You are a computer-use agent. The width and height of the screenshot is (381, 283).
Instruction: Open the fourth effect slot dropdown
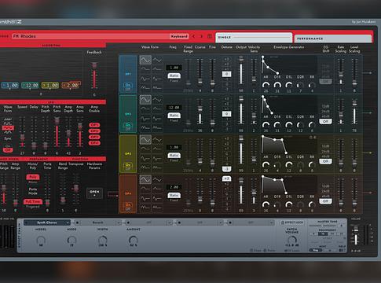point(200,222)
